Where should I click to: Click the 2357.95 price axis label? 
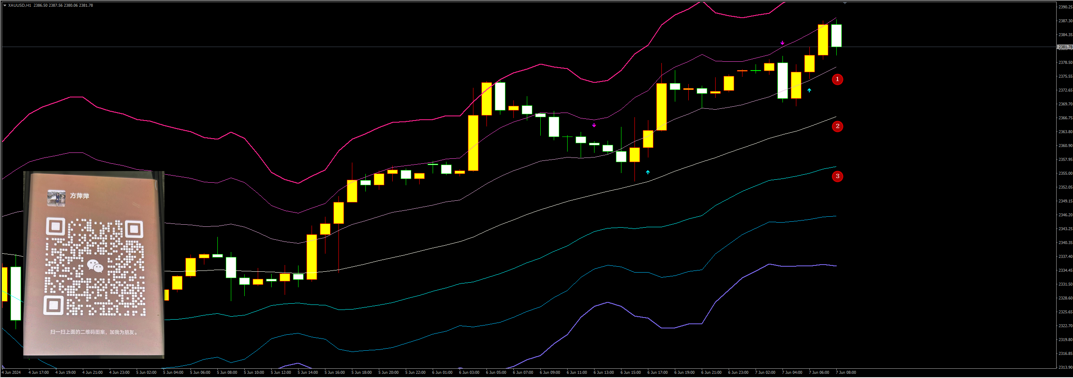(1065, 160)
